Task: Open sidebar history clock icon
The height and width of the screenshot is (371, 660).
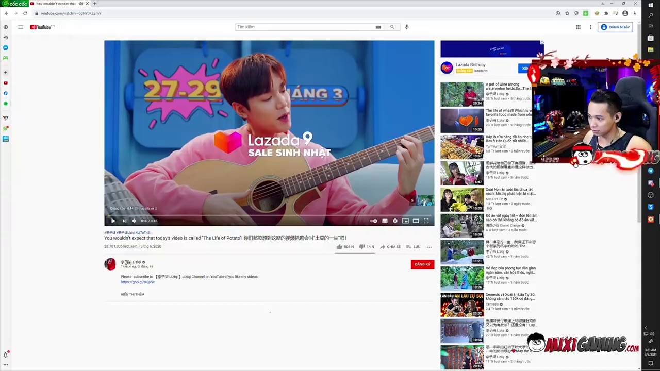Action: coord(6,37)
